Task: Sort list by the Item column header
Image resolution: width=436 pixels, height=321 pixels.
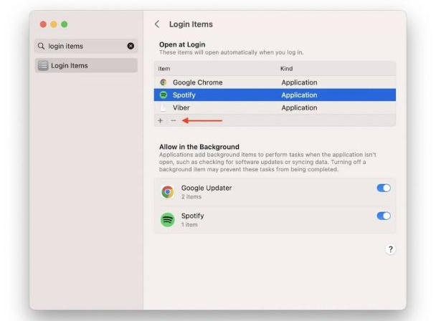Action: coord(164,68)
